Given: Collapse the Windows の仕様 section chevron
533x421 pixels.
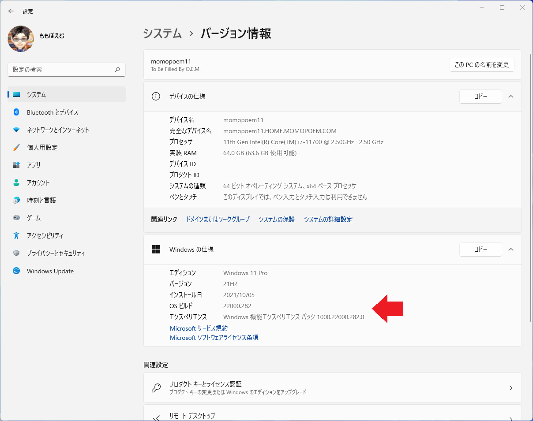Looking at the screenshot, I should [511, 250].
